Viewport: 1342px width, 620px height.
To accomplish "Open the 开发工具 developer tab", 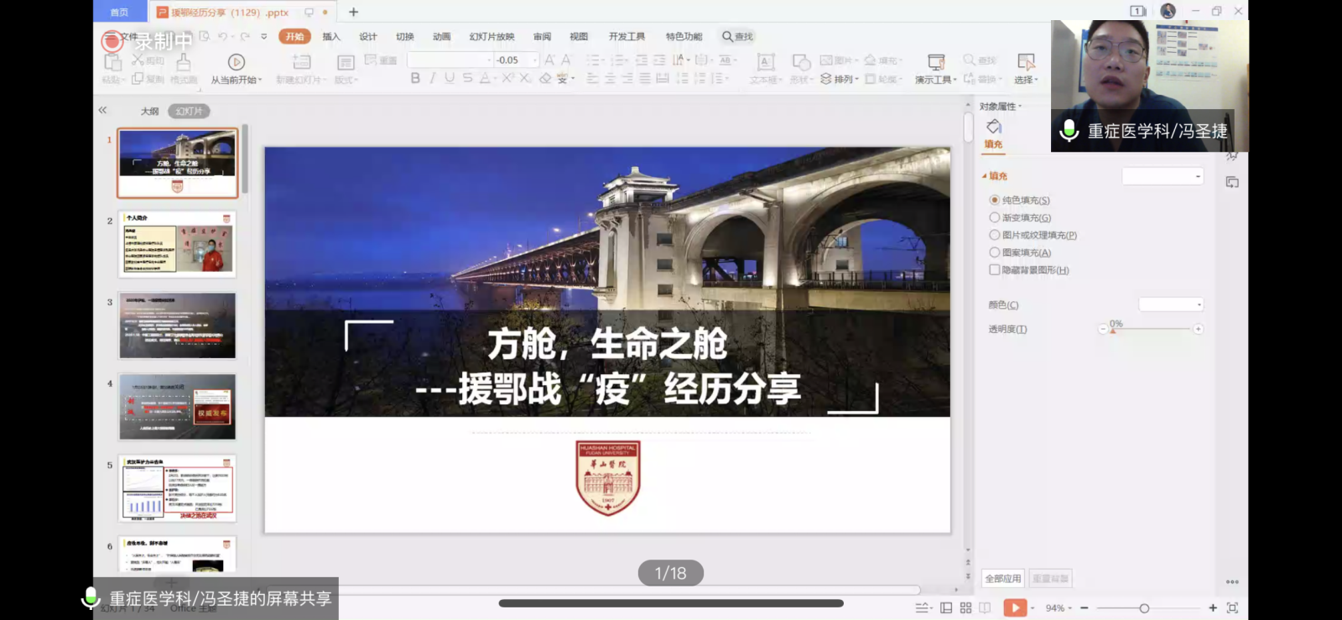I will 627,36.
